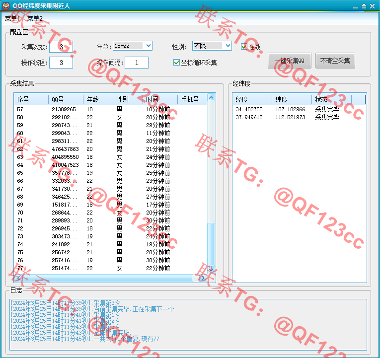Sort by 手机号 column header
Screen dimensions: 380x358
tap(192, 99)
